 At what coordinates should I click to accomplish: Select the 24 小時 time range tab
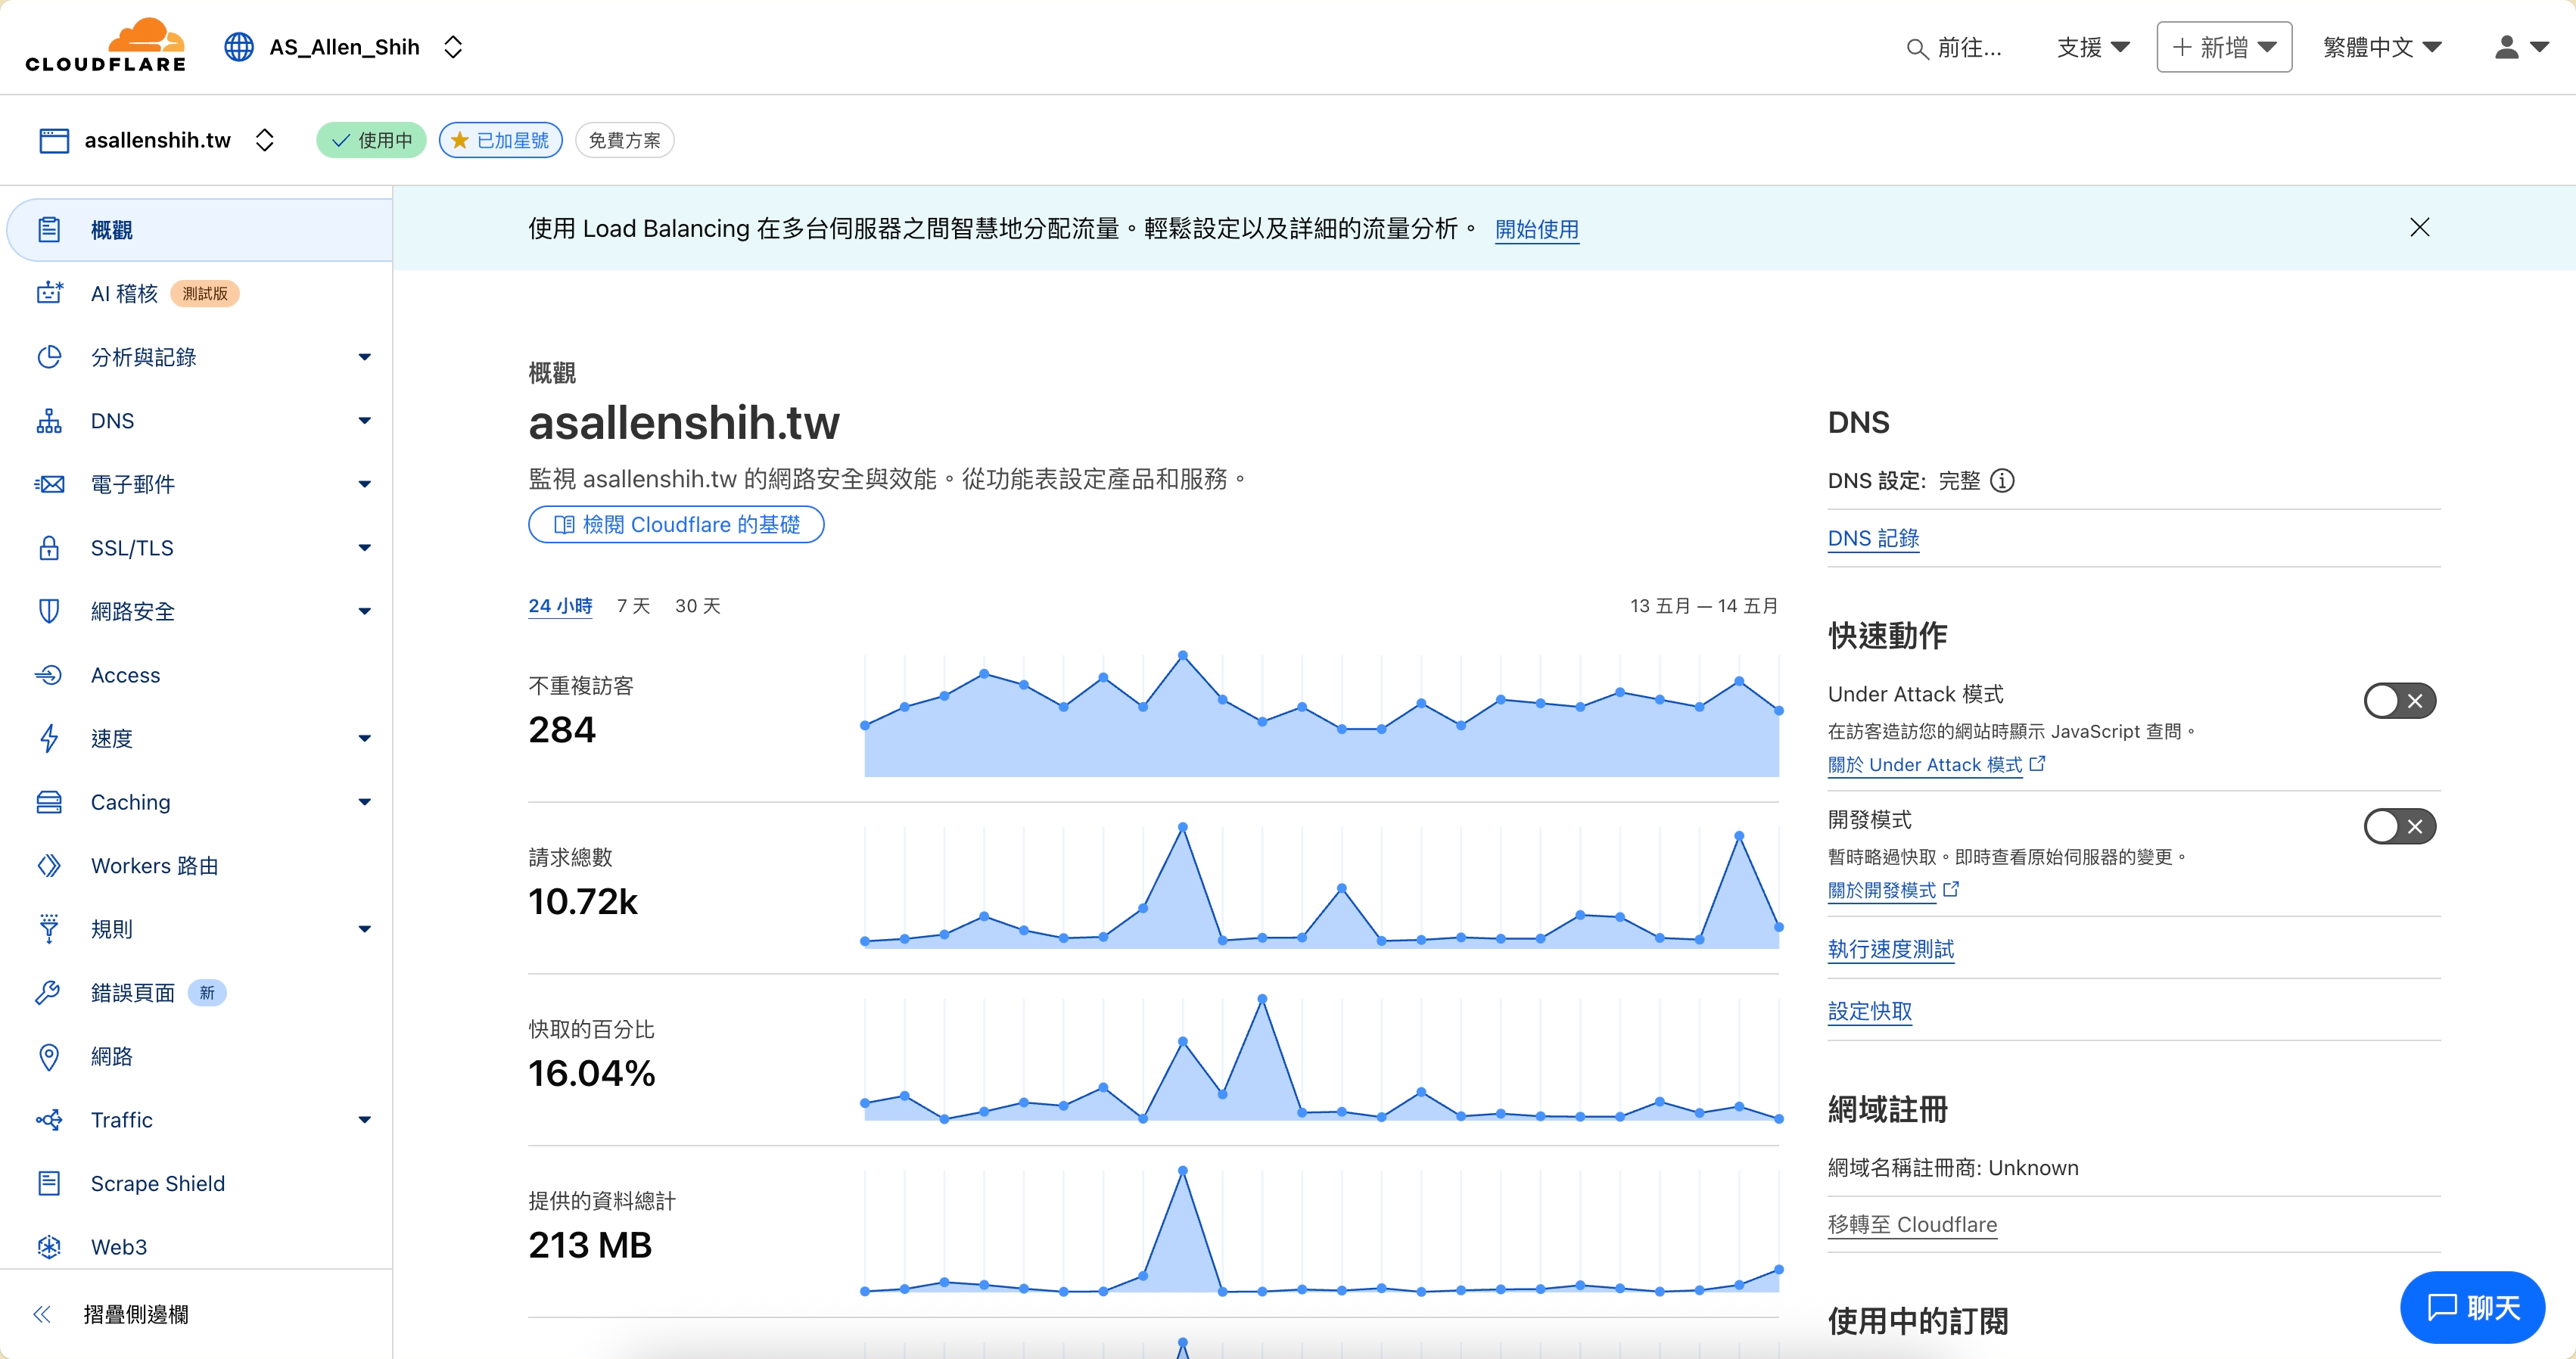[560, 606]
